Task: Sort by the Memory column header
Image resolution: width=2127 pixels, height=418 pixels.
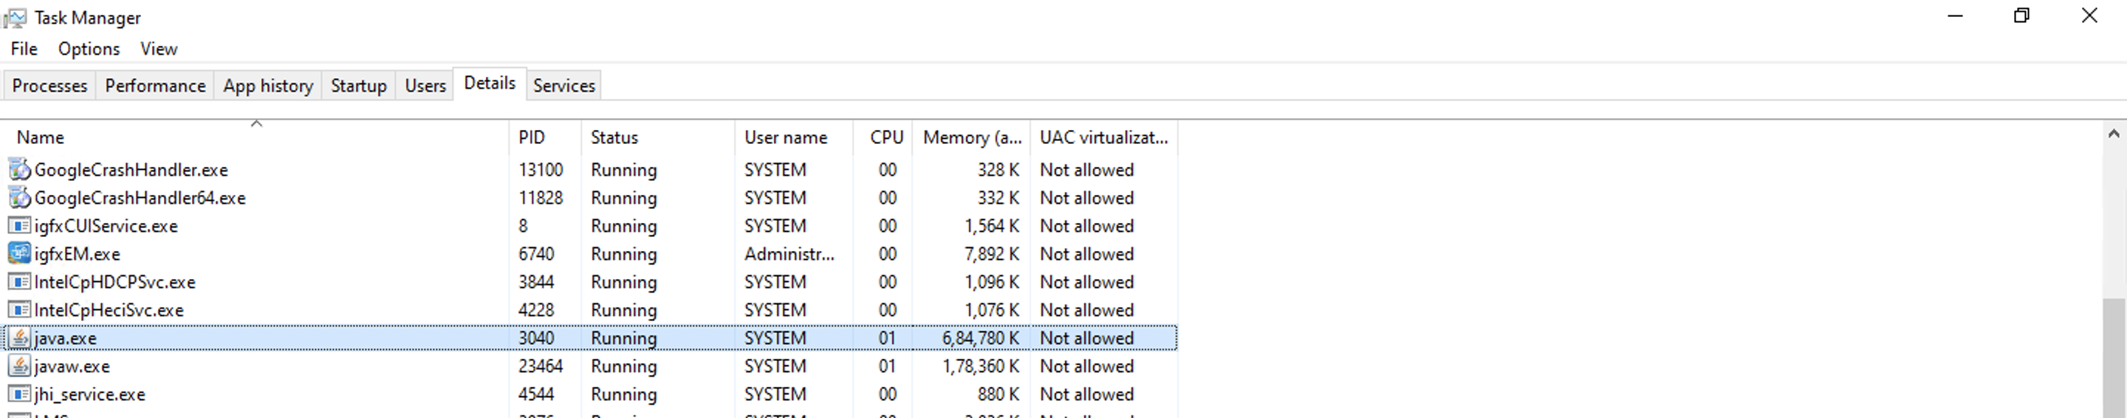Action: (x=971, y=137)
